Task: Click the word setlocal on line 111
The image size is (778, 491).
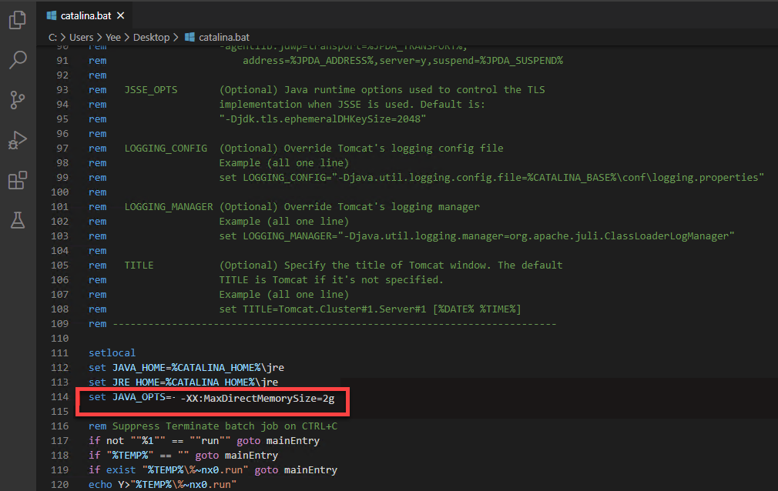Action: pos(112,352)
